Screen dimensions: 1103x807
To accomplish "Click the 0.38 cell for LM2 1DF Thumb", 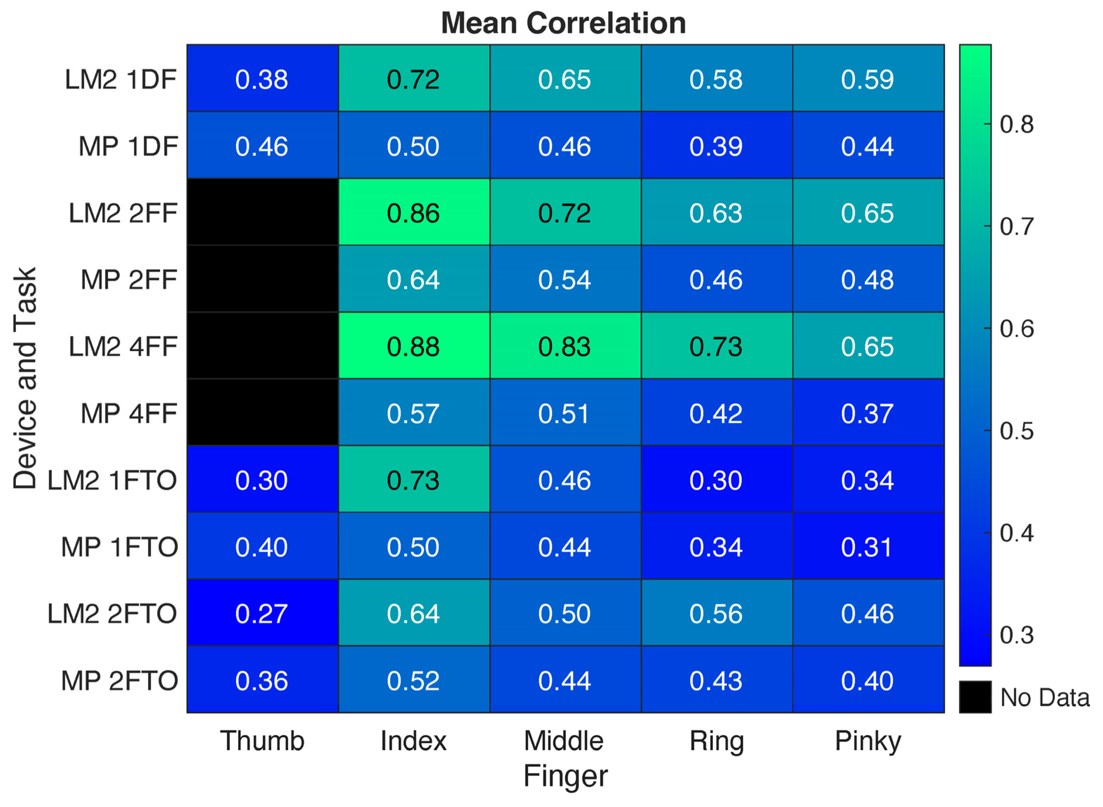I will pos(262,79).
